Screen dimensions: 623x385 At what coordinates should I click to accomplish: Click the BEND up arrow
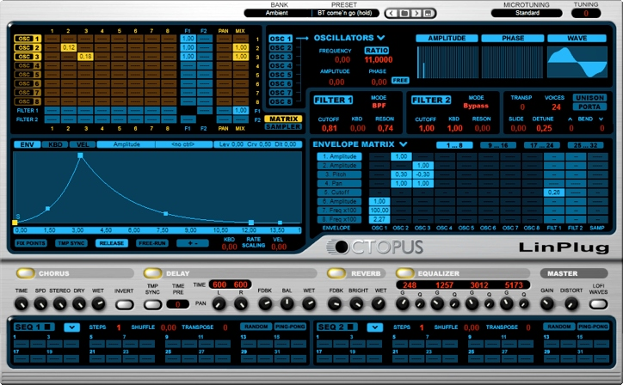pos(571,119)
